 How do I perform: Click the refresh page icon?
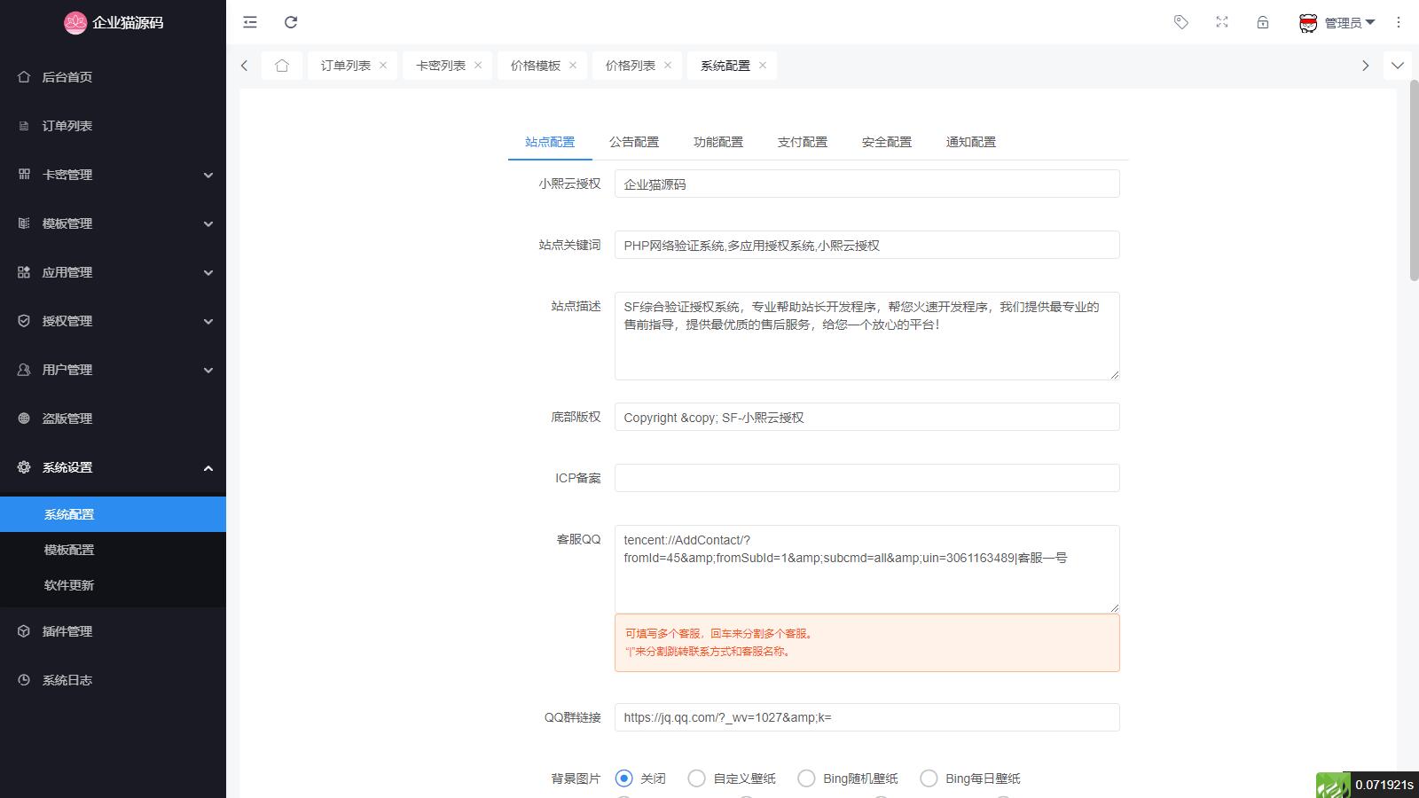[291, 22]
